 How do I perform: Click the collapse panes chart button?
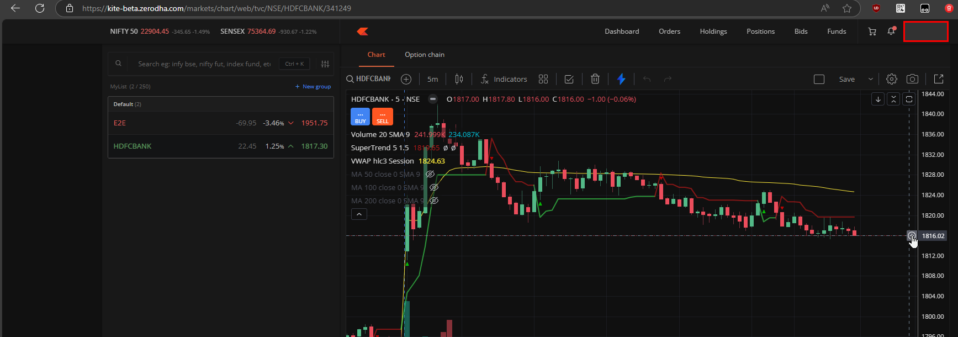(893, 99)
